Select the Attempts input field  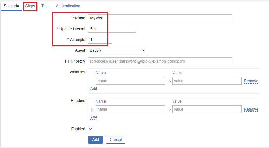(x=100, y=40)
